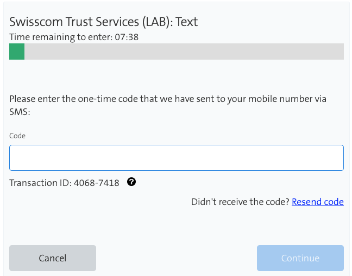Viewport: 352px width, 276px height.
Task: Click the word SMS: in the instructions
Action: point(20,112)
